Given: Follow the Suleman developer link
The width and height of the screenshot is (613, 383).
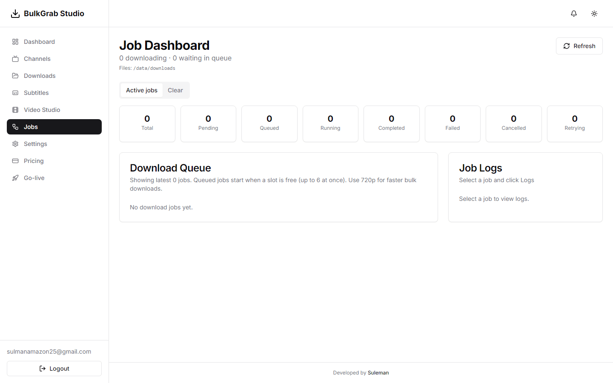Looking at the screenshot, I should (x=378, y=373).
